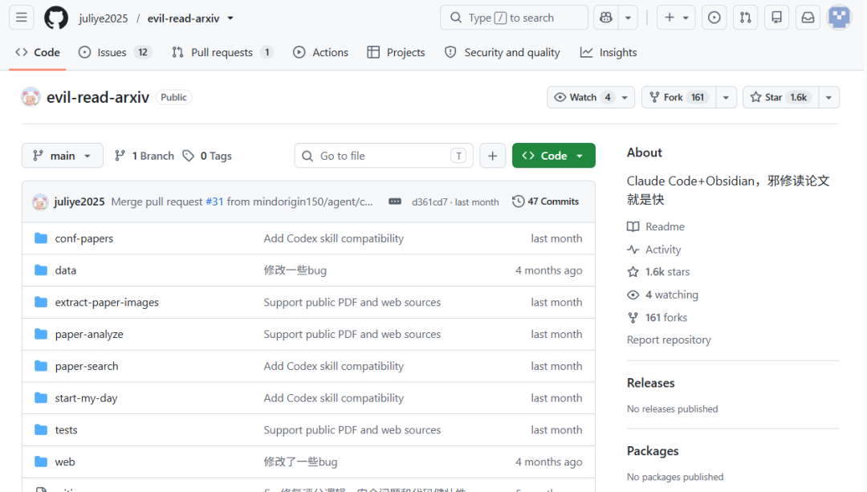The width and height of the screenshot is (867, 492).
Task: Star the evil-read-arxiv repository
Action: [x=780, y=97]
